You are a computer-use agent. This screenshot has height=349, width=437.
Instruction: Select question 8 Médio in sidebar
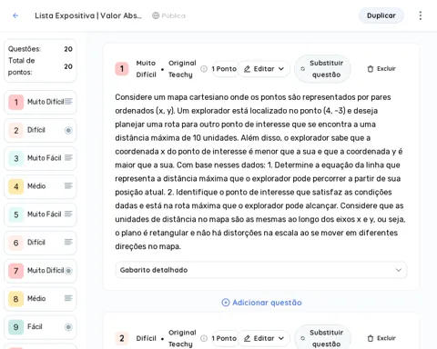40,299
